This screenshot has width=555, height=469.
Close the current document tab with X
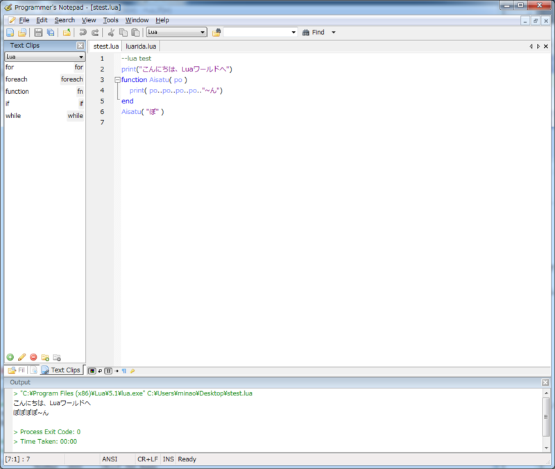(546, 47)
